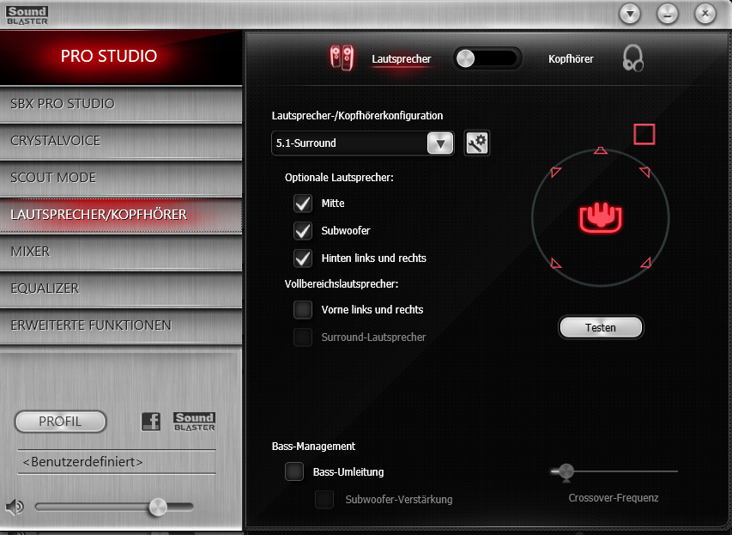Mute volume with the speaker icon
732x535 pixels.
click(15, 507)
